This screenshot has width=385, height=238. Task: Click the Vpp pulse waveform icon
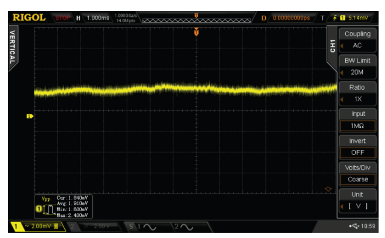(x=49, y=209)
